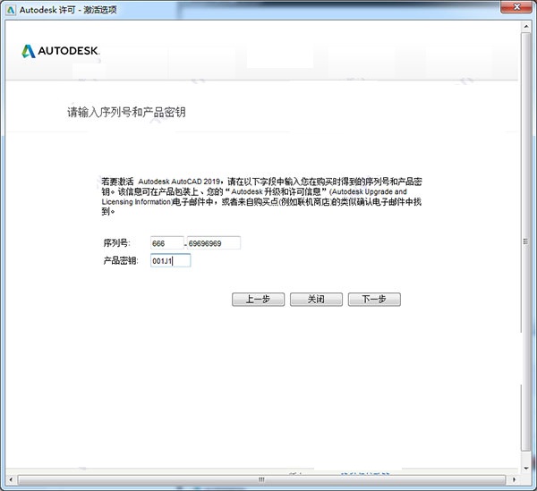Click the product key field containing 001J1
The width and height of the screenshot is (537, 491).
point(170,261)
